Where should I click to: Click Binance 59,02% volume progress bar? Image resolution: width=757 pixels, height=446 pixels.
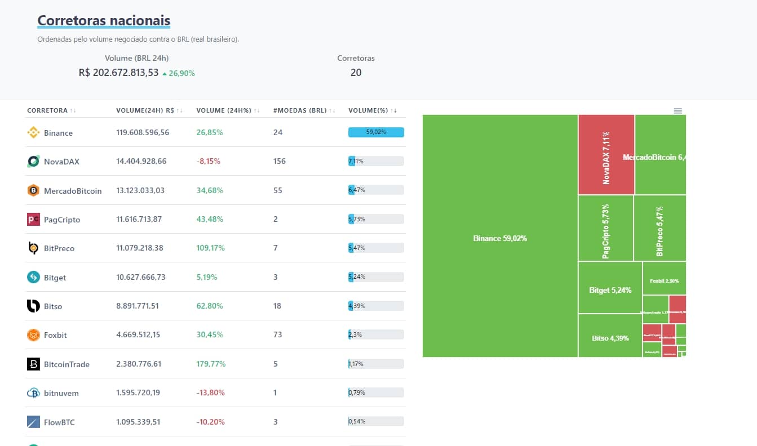click(376, 132)
